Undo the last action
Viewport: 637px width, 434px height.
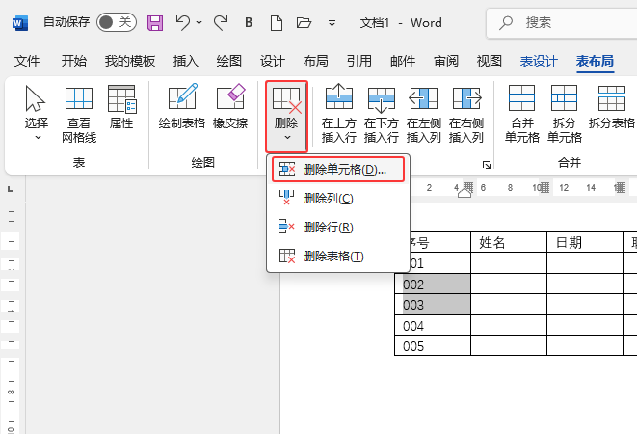[x=182, y=22]
